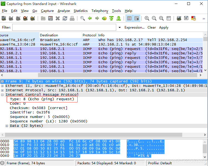The width and height of the screenshot is (208, 166).
Task: Toggle colorize packet list button
Action: (129, 18)
